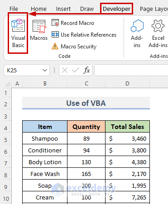Expand the Name Box dropdown arrow
This screenshot has height=204, width=168.
coord(45,70)
